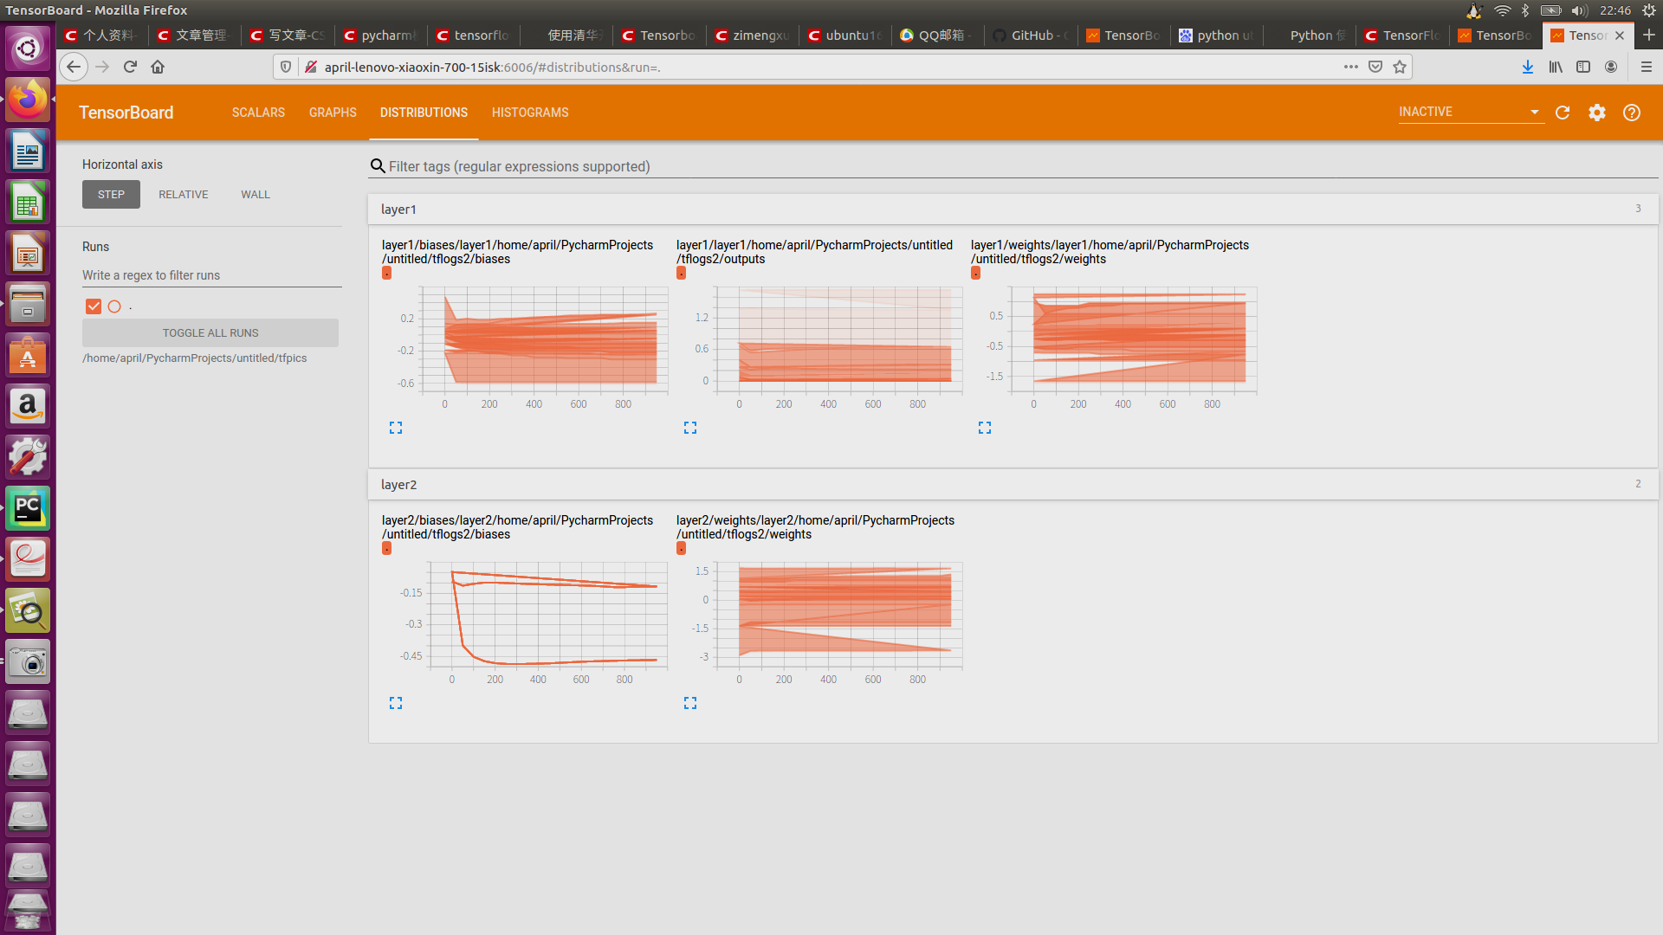Screen dimensions: 1663x935
Task: Collapse the layer1 section header
Action: (1013, 209)
